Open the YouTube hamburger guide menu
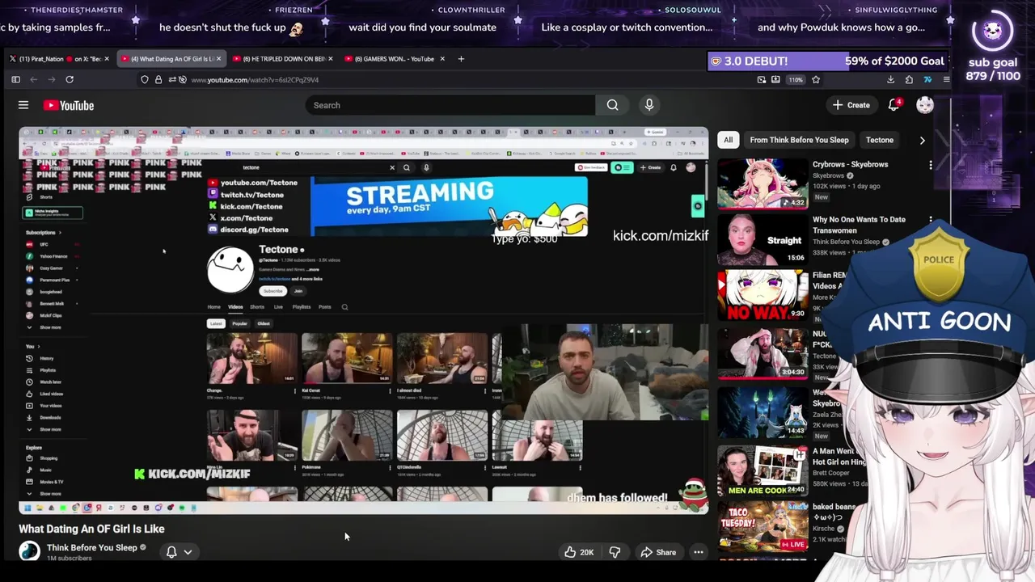This screenshot has height=582, width=1035. pyautogui.click(x=23, y=105)
